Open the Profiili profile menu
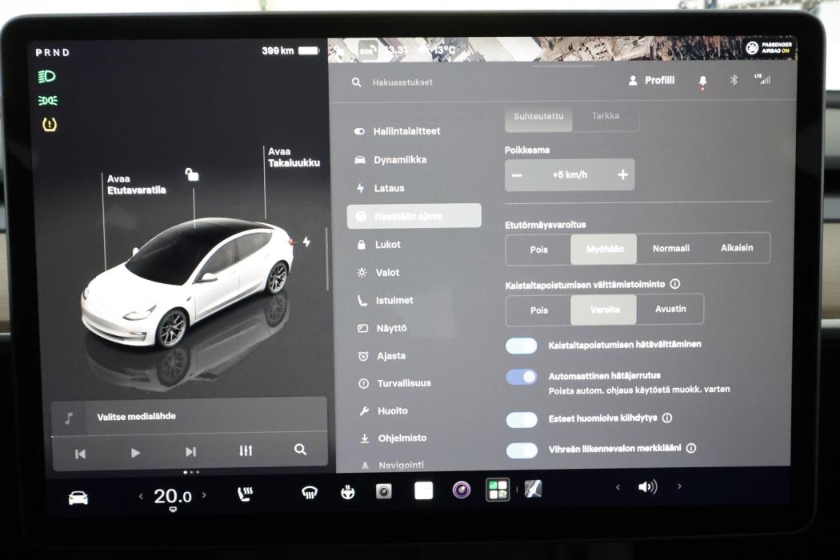 (x=651, y=80)
